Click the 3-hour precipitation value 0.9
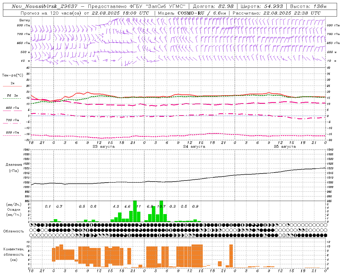 (195, 206)
